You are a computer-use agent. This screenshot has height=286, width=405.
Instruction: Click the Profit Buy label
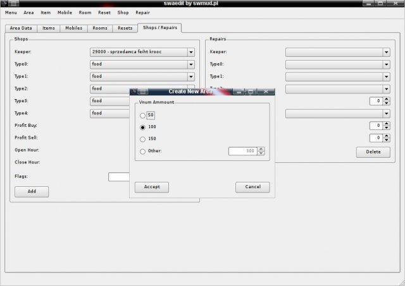[26, 126]
